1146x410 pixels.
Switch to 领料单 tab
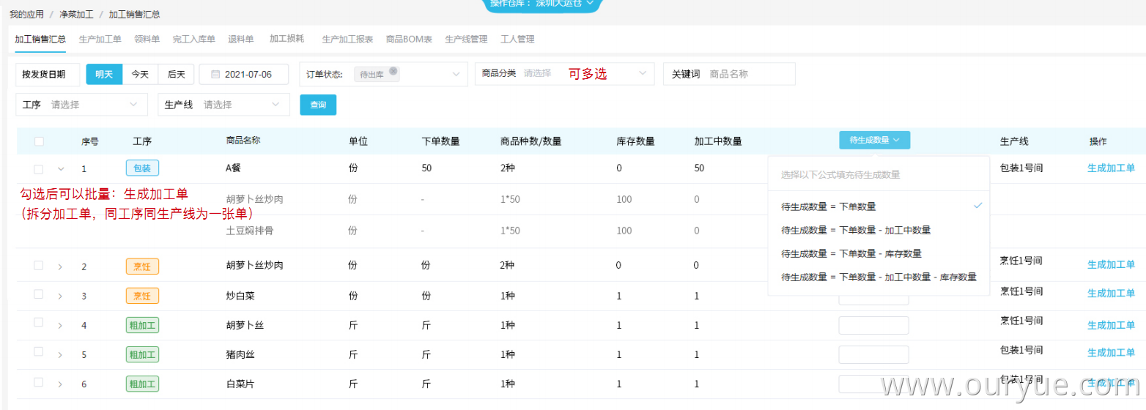tap(147, 40)
